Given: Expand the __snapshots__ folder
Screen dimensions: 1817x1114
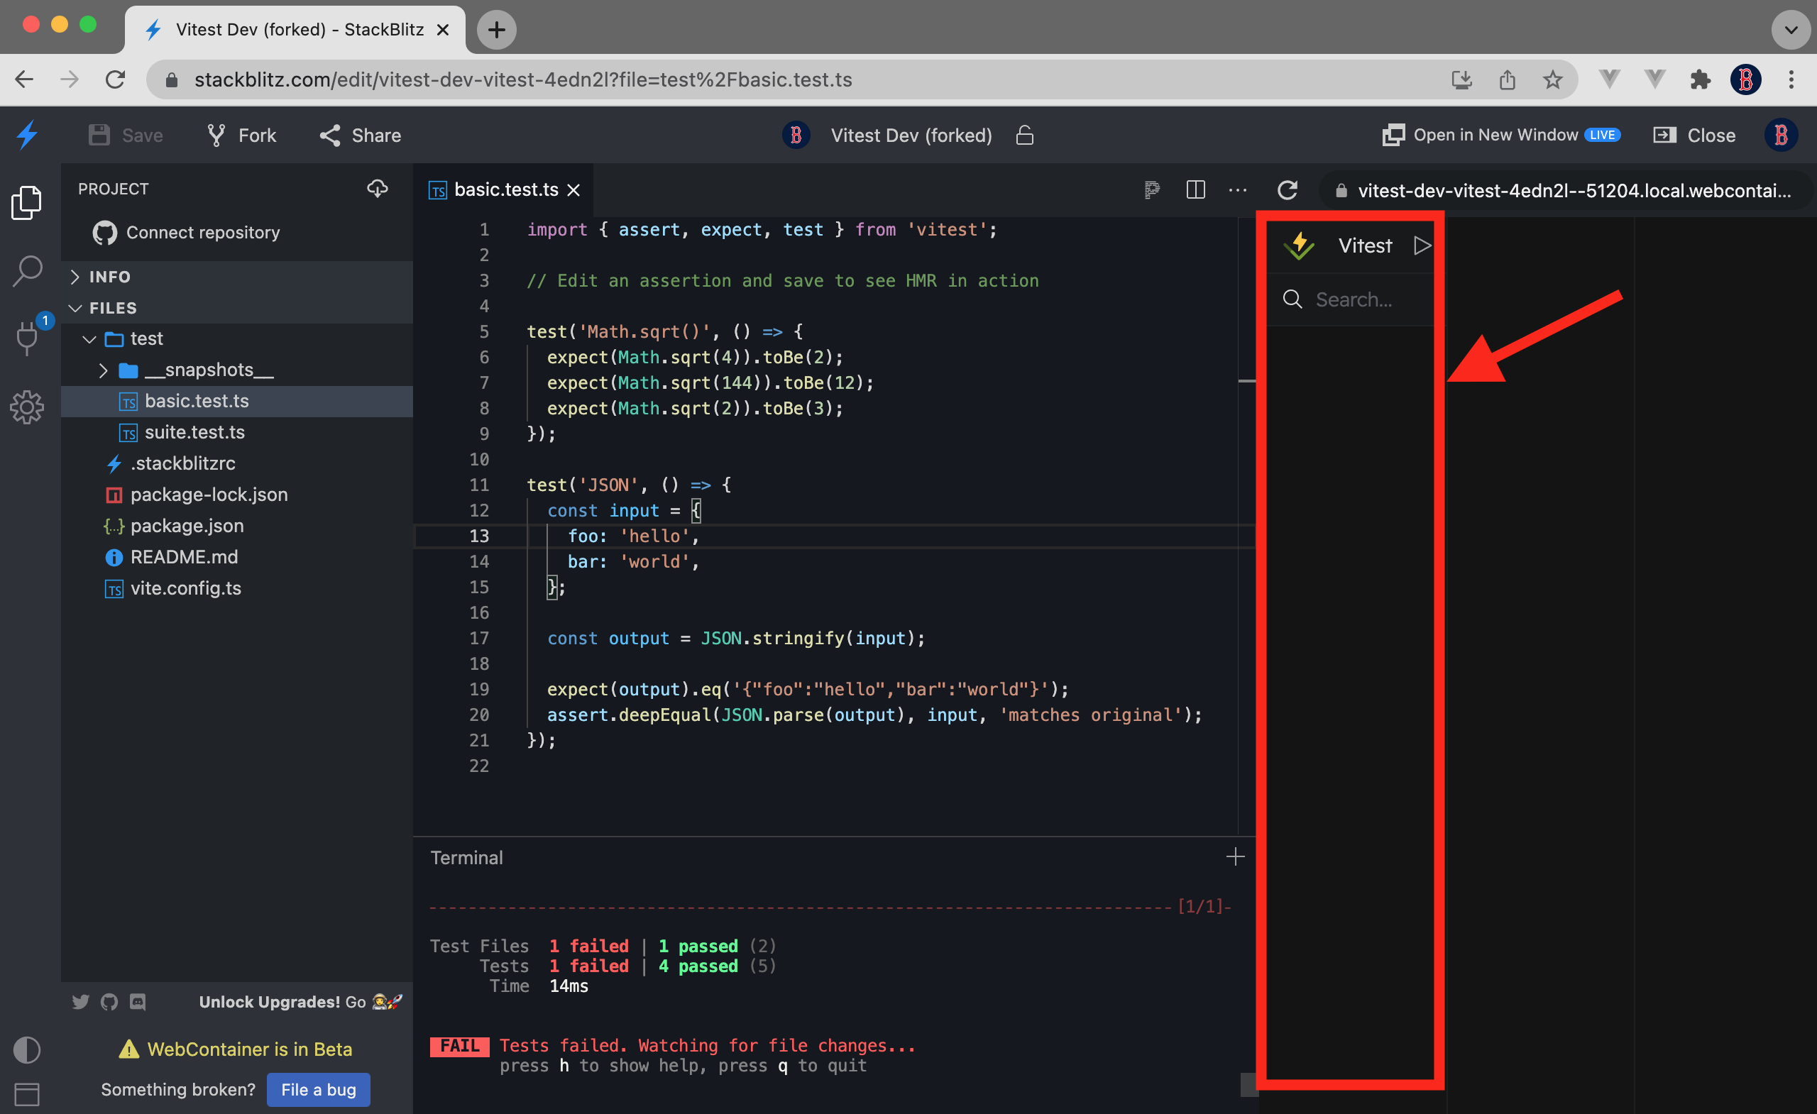Looking at the screenshot, I should click(x=103, y=370).
